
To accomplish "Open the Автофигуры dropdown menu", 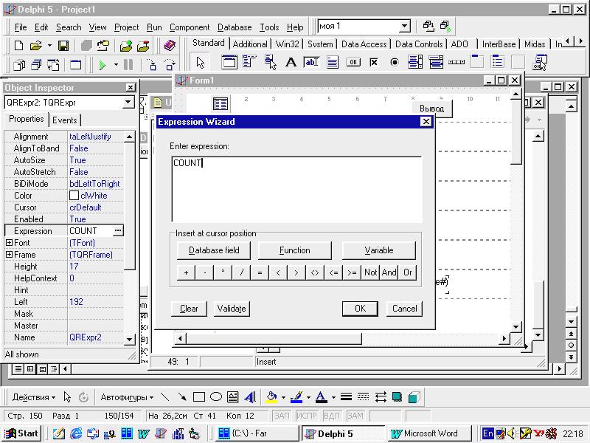I will (x=127, y=397).
